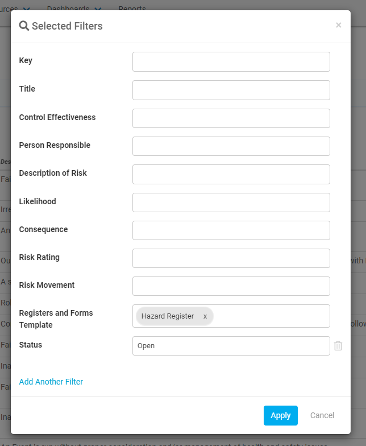Open the Control Effectiveness field
This screenshot has width=366, height=446.
(231, 118)
